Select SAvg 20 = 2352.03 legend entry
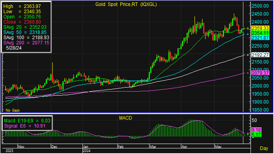The image size is (274, 154). pos(25,27)
